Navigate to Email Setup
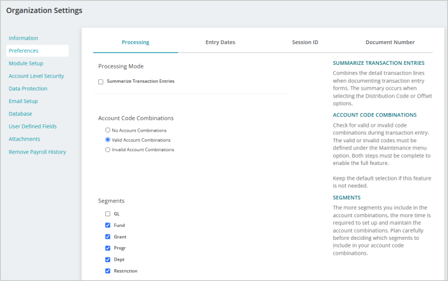This screenshot has height=281, width=448. coord(23,101)
